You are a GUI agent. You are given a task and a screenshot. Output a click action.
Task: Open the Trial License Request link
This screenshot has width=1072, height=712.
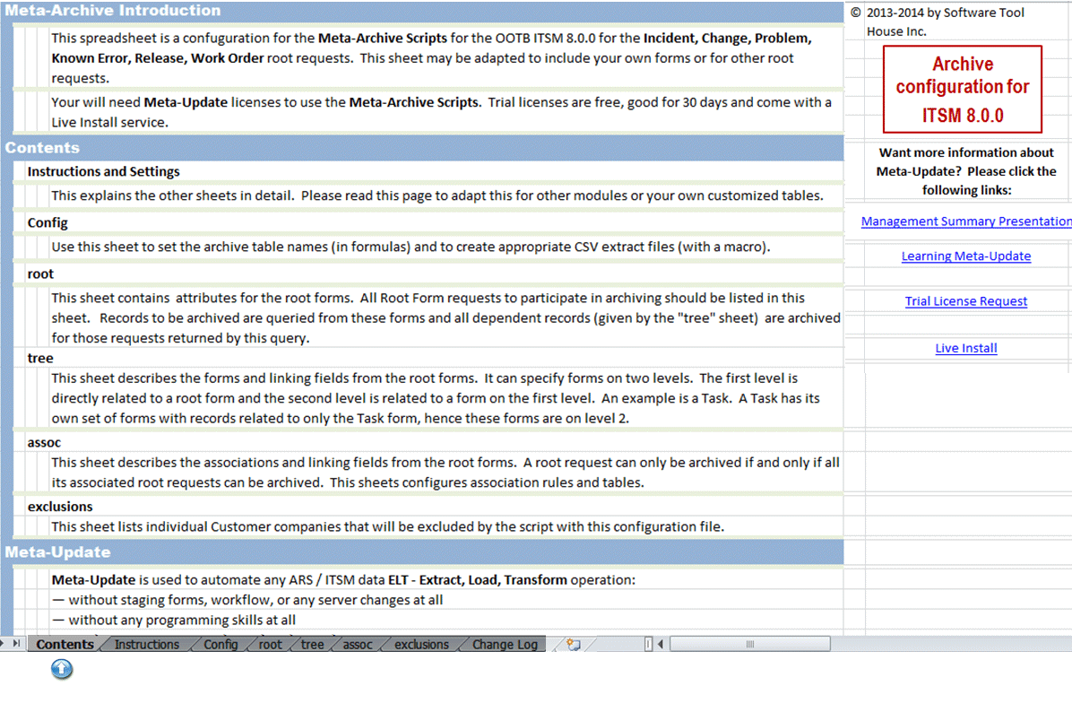coord(966,301)
